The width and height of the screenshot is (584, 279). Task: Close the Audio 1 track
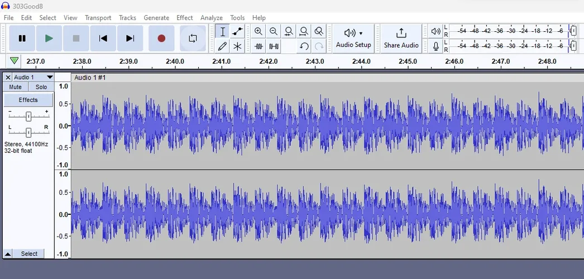click(x=8, y=78)
